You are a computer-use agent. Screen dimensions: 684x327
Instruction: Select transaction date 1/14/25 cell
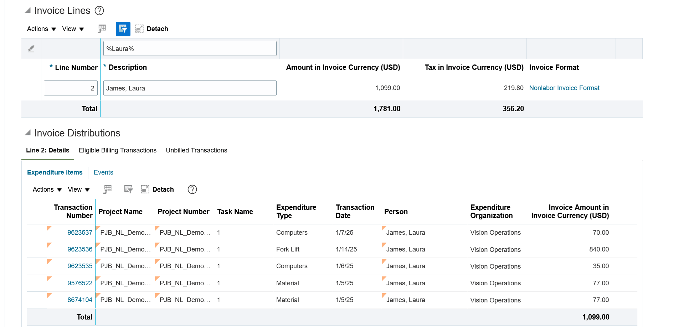coord(346,249)
